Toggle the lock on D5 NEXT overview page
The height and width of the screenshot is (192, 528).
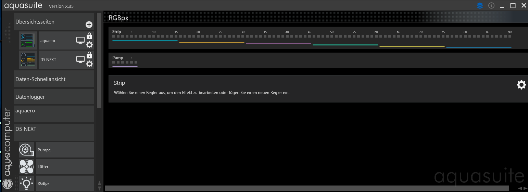pyautogui.click(x=89, y=55)
